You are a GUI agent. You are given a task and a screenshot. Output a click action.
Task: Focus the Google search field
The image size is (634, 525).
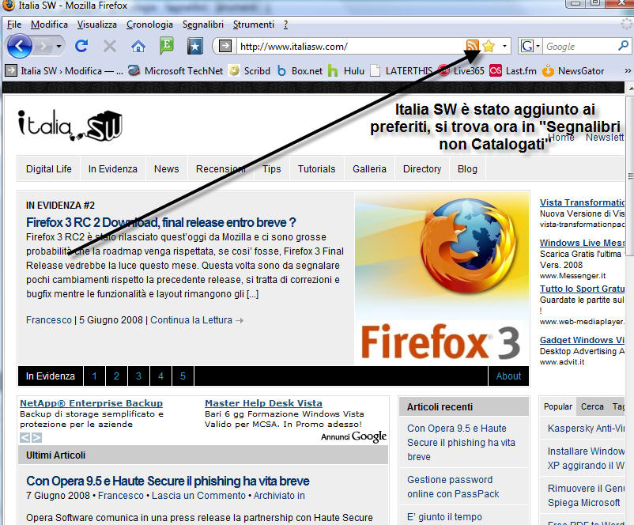click(579, 47)
